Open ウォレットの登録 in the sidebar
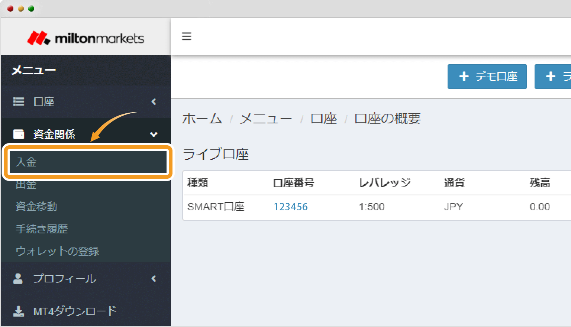571x327 pixels. tap(57, 251)
